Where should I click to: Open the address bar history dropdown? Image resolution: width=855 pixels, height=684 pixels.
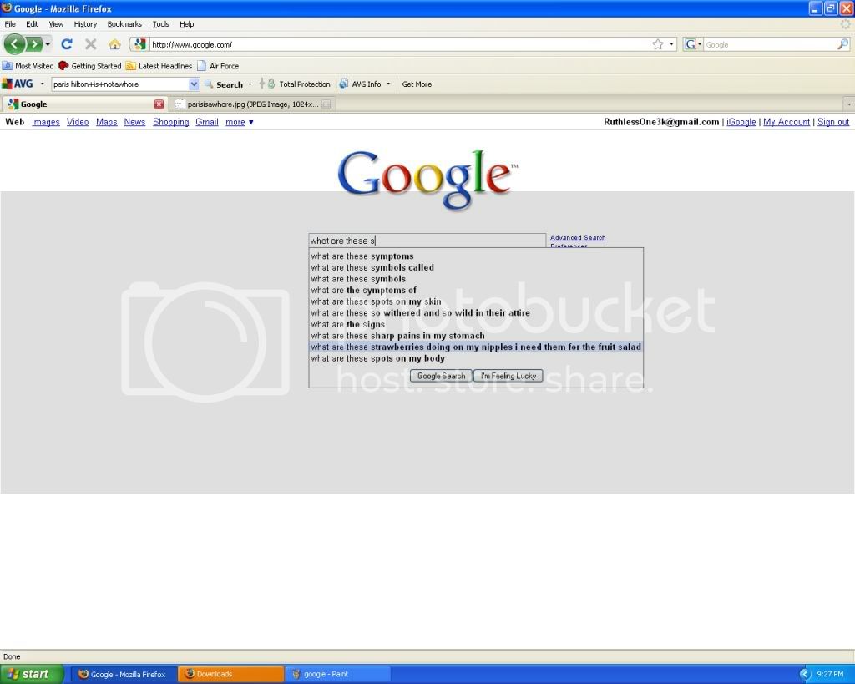click(x=672, y=44)
